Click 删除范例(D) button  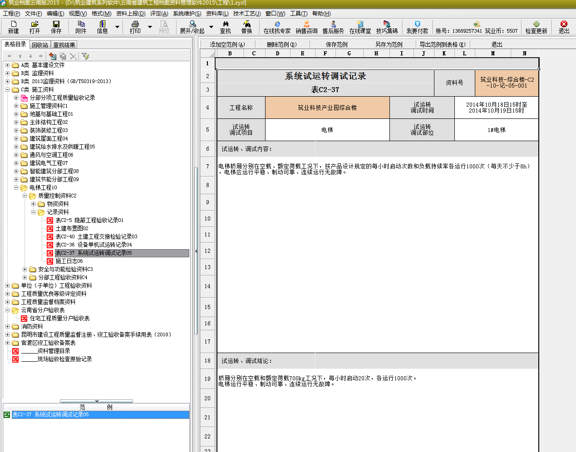point(281,44)
